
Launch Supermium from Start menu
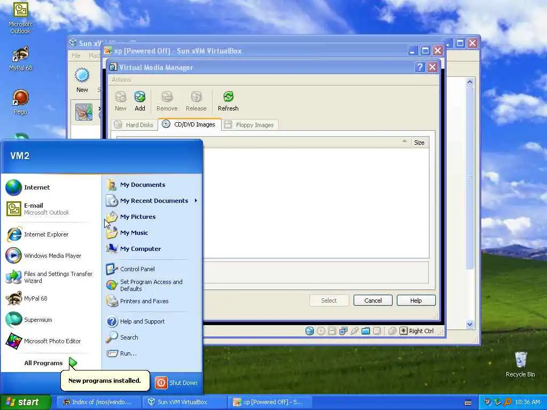click(51, 320)
